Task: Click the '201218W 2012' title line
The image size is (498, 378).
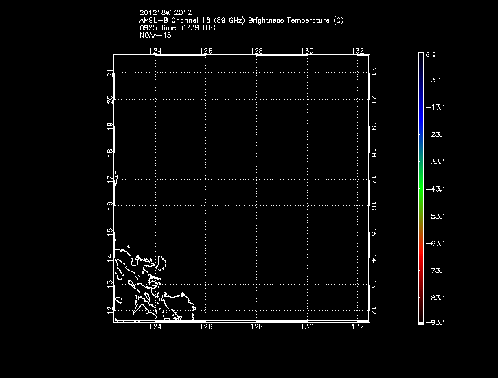Action: (x=166, y=12)
